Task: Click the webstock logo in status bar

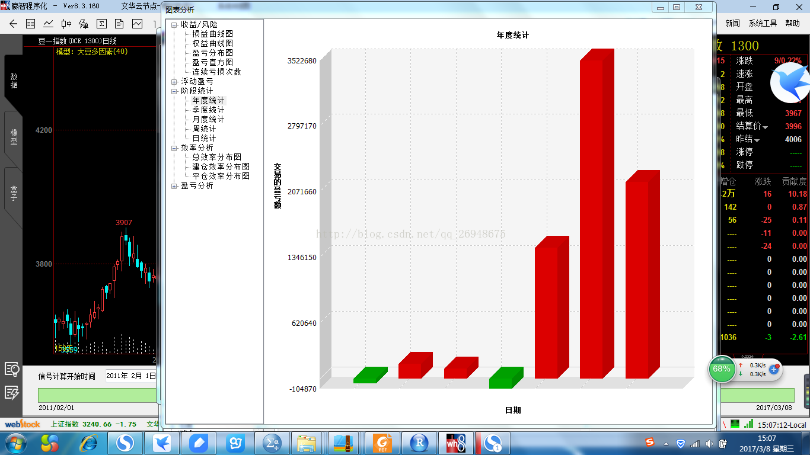Action: (x=23, y=424)
